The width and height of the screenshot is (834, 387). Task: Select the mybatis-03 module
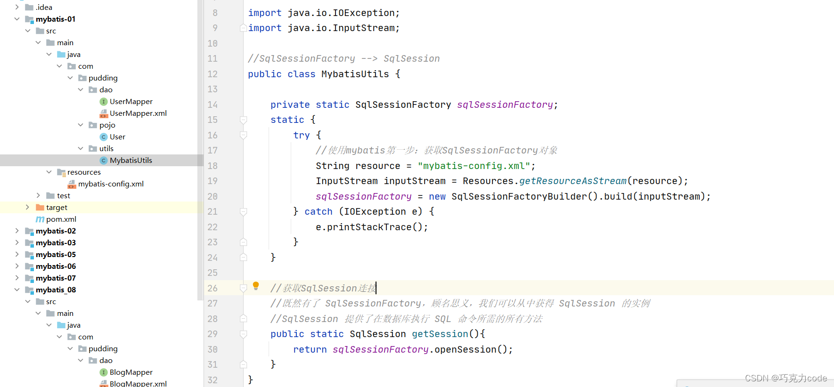56,243
